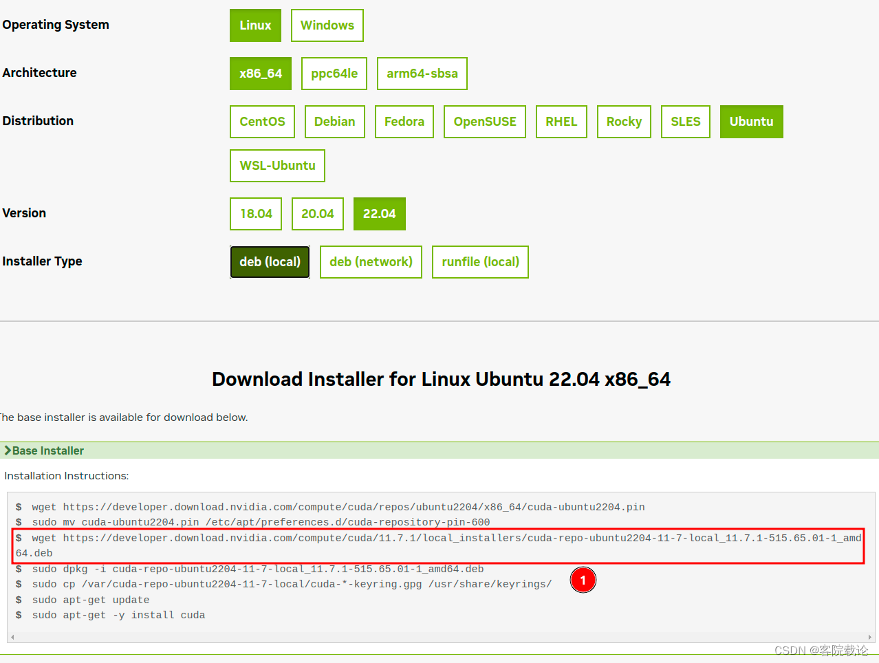Select version 20.04
Screen dimensions: 879x663
[x=318, y=214]
